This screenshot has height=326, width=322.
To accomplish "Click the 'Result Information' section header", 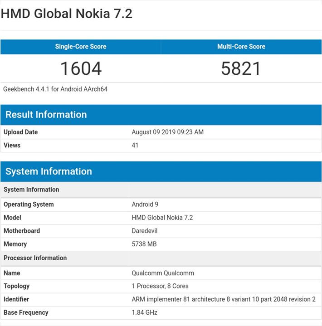I will (x=161, y=115).
